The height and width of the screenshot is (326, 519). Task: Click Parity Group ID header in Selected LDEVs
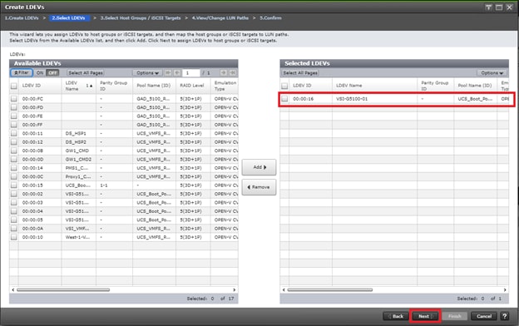point(436,86)
